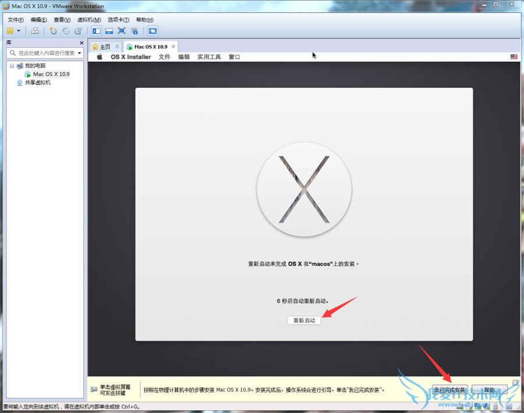Open the 帮助(H) menu

pos(145,20)
